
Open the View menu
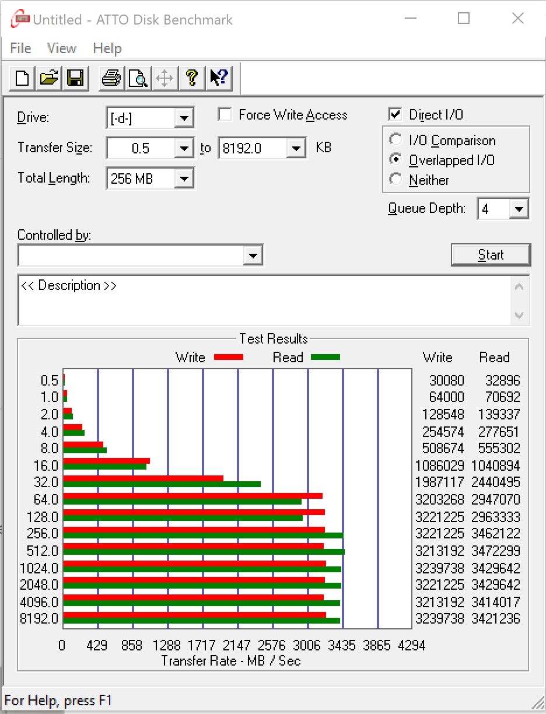(62, 48)
